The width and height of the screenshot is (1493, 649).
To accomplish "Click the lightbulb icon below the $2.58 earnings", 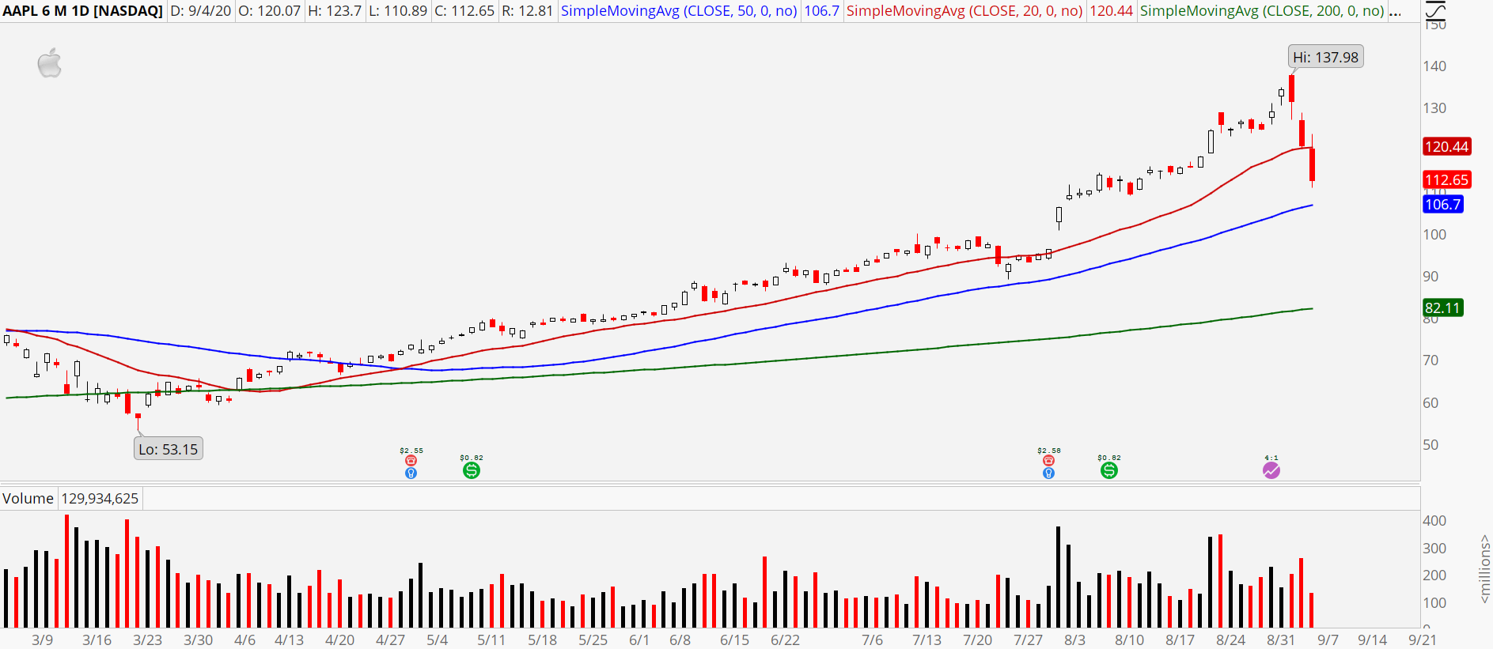I will click(1048, 473).
